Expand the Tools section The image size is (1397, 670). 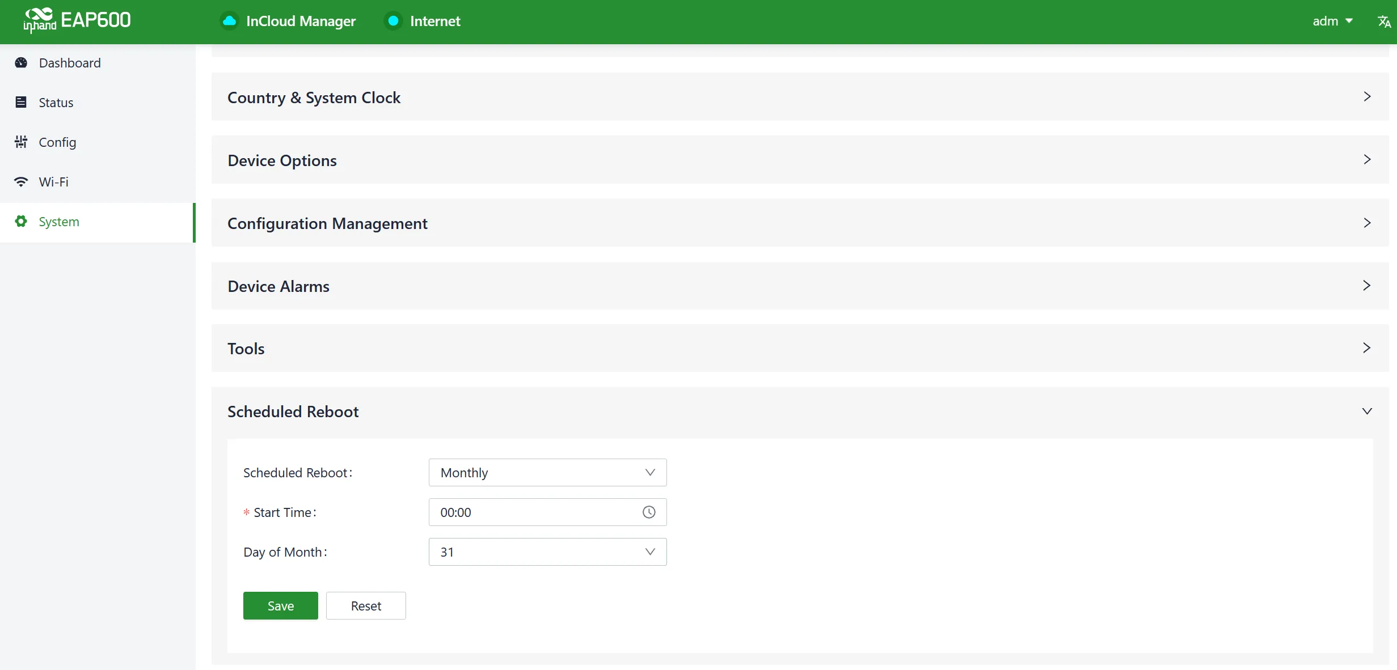tap(800, 348)
